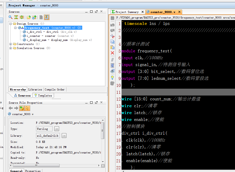
Task: Click the Save file icon in editor toolbar
Action: (x=112, y=18)
